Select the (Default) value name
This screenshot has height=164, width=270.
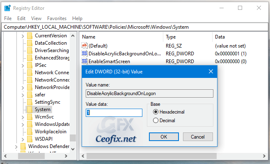[98, 46]
